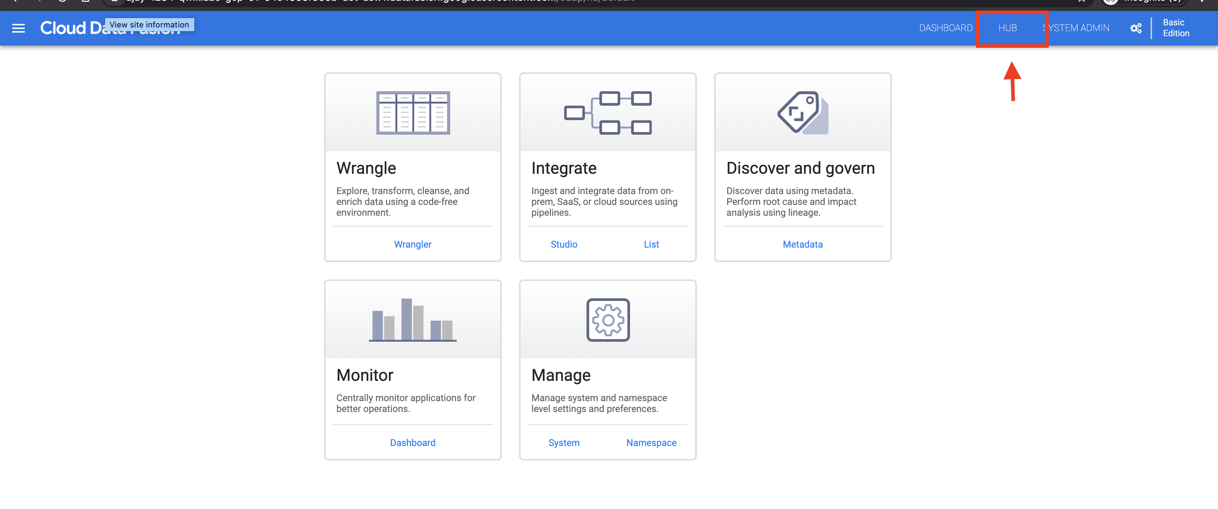
Task: Switch to SYSTEM ADMIN tab
Action: tap(1076, 28)
